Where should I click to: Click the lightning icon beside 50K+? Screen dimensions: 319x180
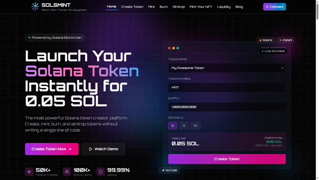(x=29, y=172)
